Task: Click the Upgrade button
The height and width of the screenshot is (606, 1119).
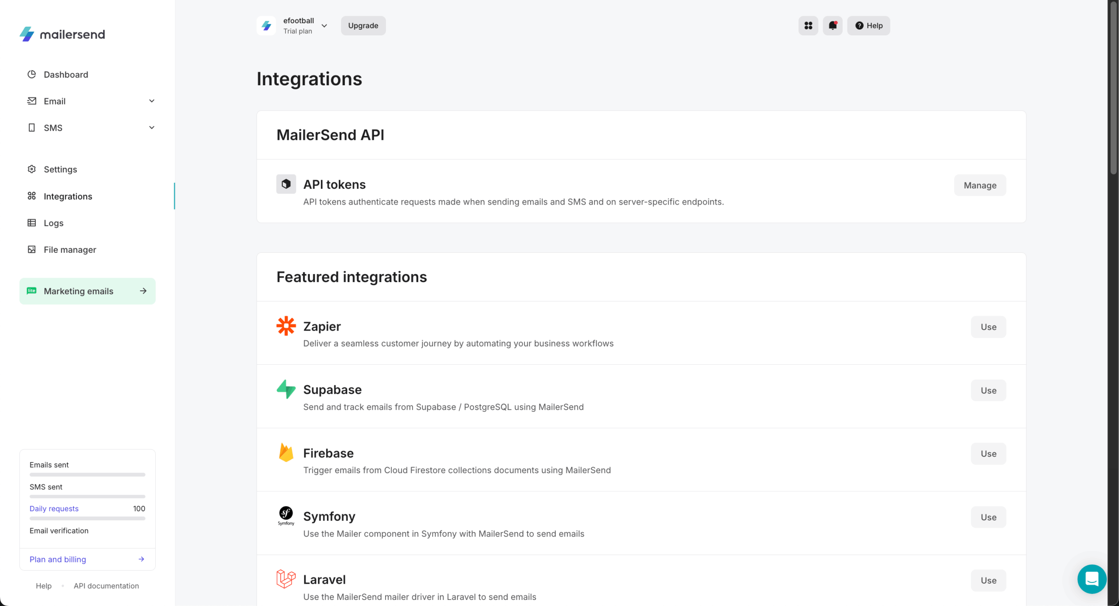Action: coord(363,25)
